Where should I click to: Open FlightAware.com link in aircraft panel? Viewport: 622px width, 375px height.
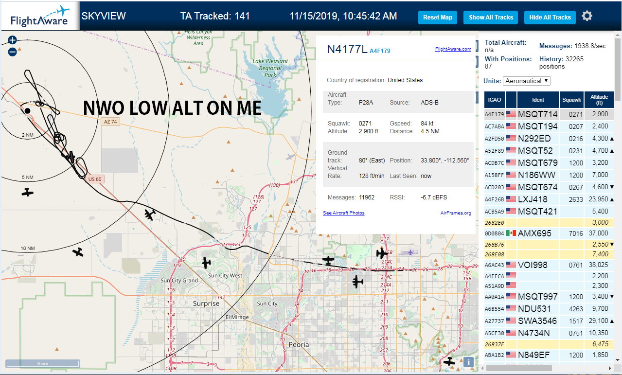click(x=453, y=49)
